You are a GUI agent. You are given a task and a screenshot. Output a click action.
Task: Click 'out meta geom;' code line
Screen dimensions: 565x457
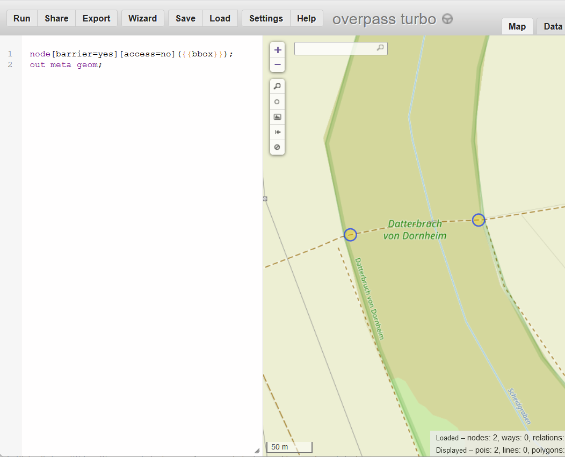(66, 65)
